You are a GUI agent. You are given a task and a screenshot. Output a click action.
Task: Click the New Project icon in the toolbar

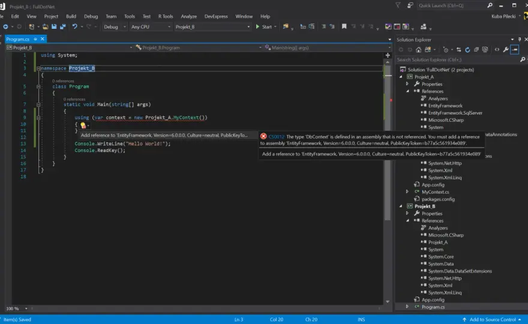(x=32, y=26)
